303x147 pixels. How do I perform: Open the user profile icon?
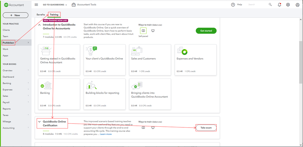click(x=298, y=5)
